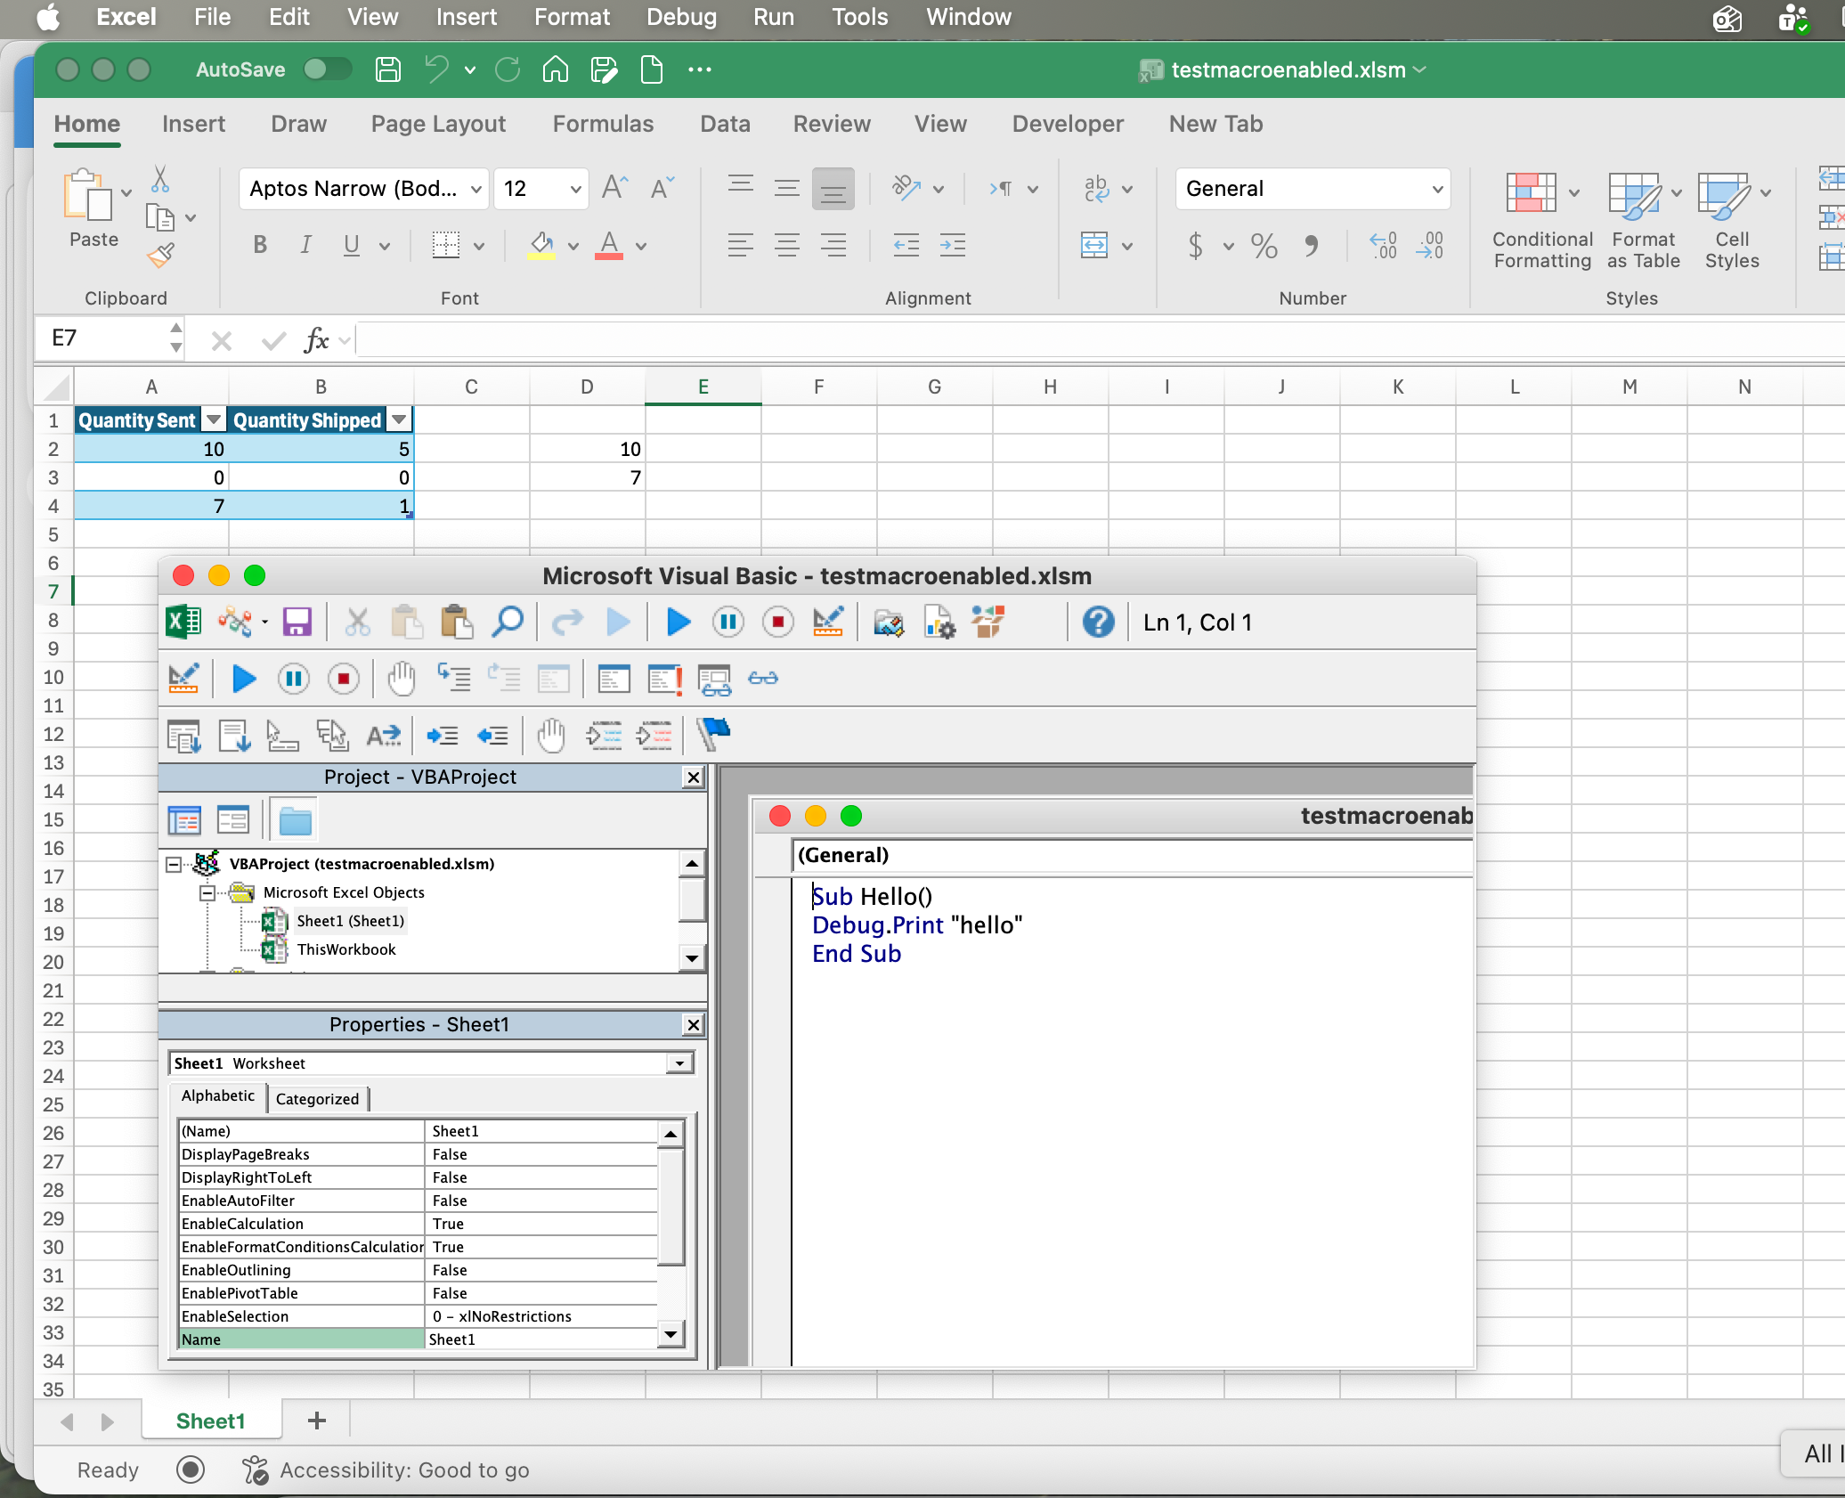Open Visual Basic Help question mark icon
Image resolution: width=1845 pixels, height=1498 pixels.
(x=1098, y=622)
